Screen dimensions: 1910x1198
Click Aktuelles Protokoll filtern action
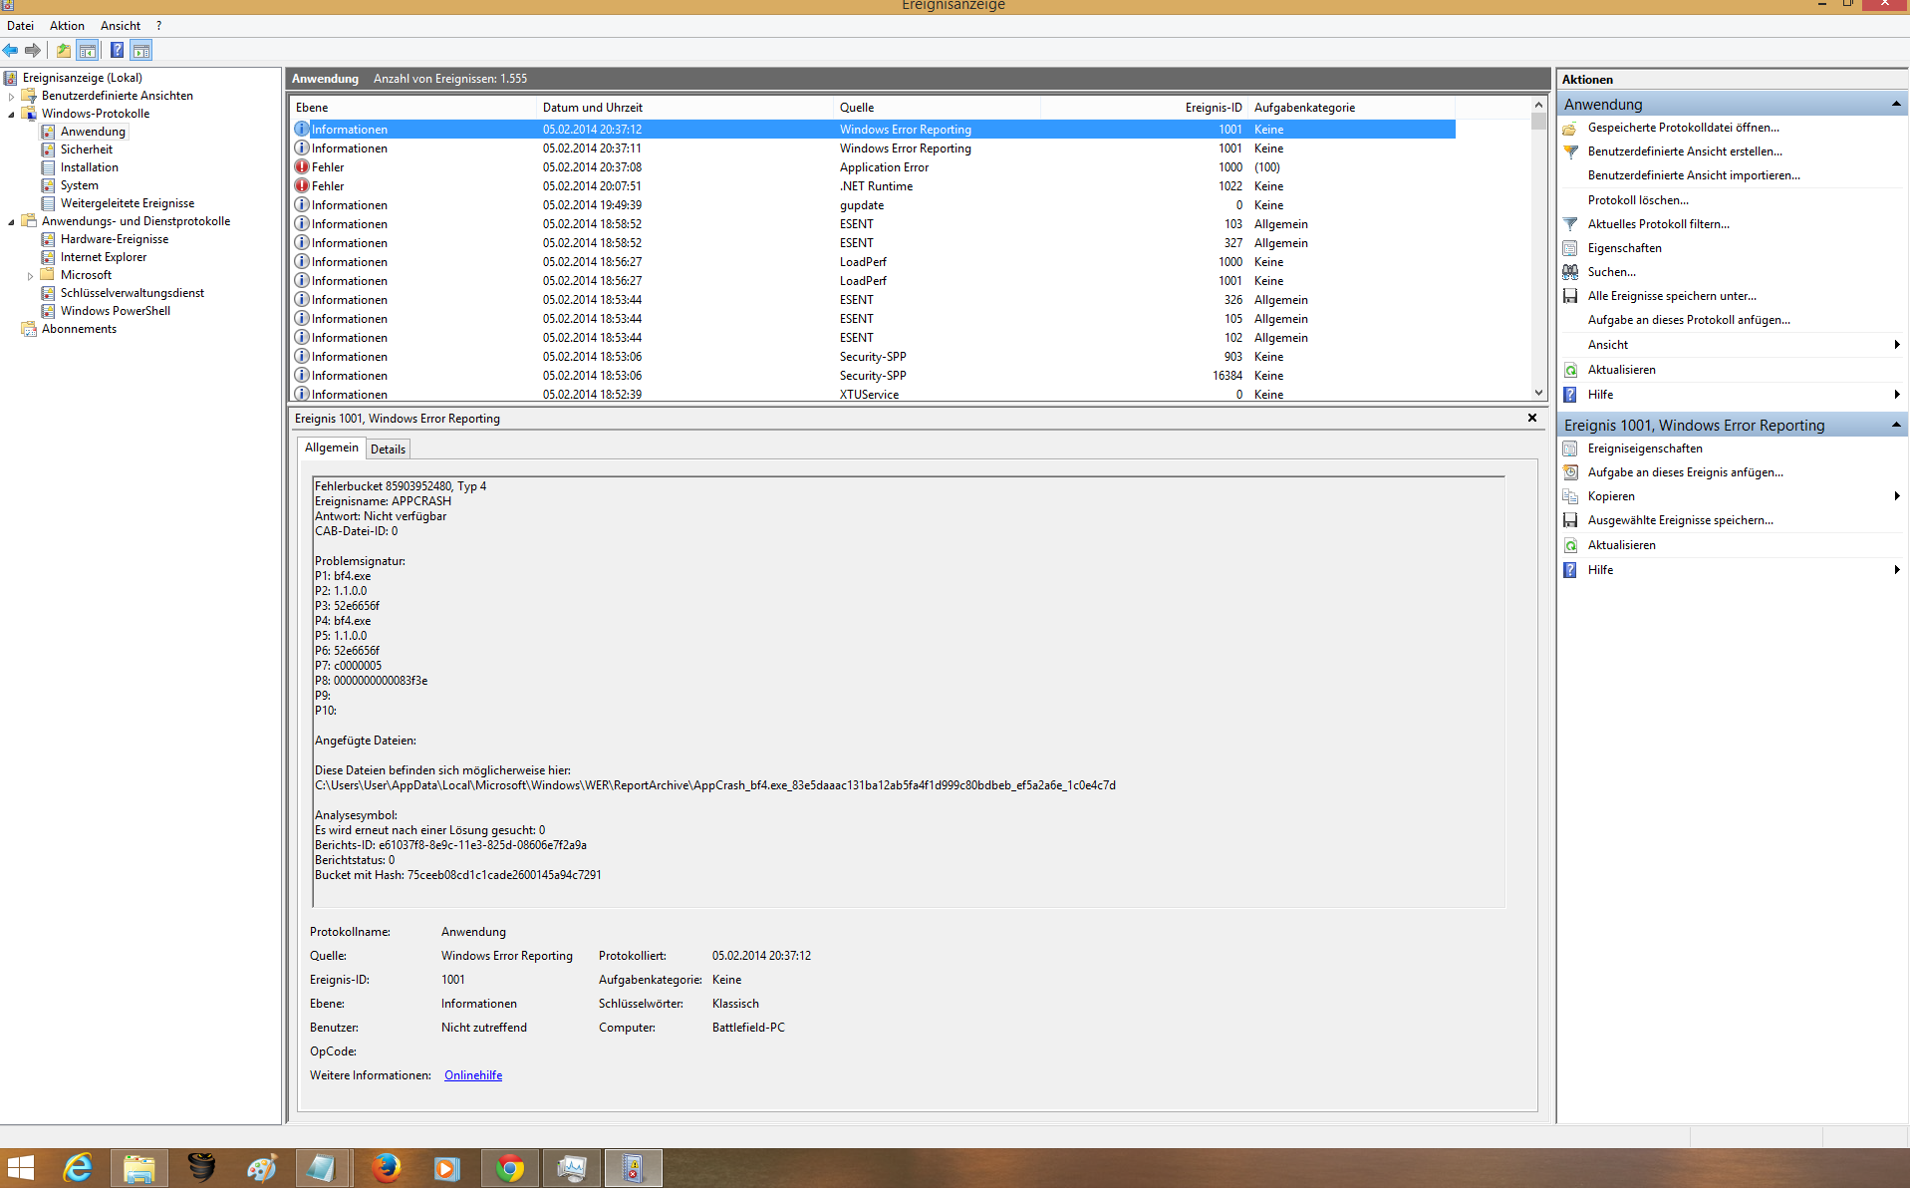pyautogui.click(x=1658, y=224)
